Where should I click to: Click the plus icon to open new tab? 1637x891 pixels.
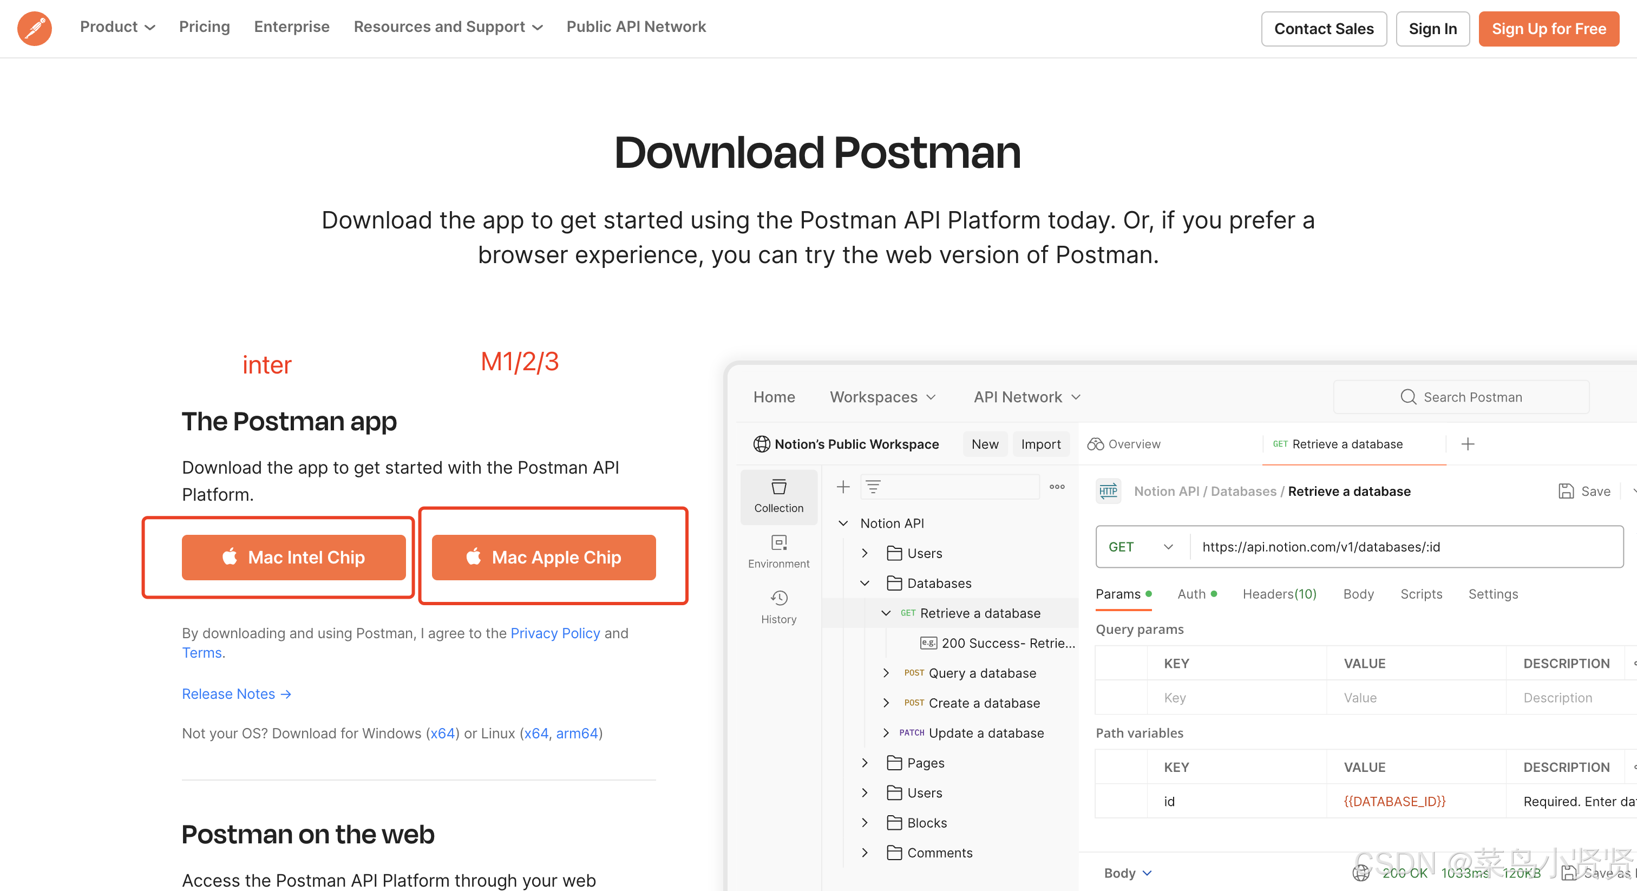click(1468, 444)
